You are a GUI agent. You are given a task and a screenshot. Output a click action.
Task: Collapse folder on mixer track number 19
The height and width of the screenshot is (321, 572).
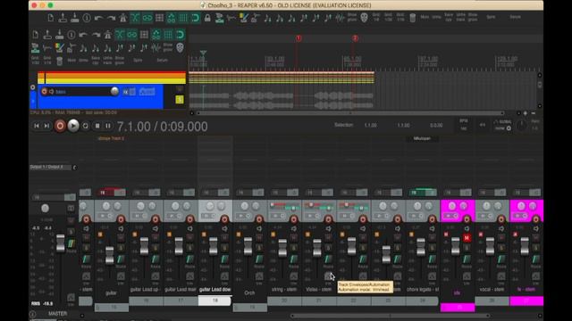point(236,308)
